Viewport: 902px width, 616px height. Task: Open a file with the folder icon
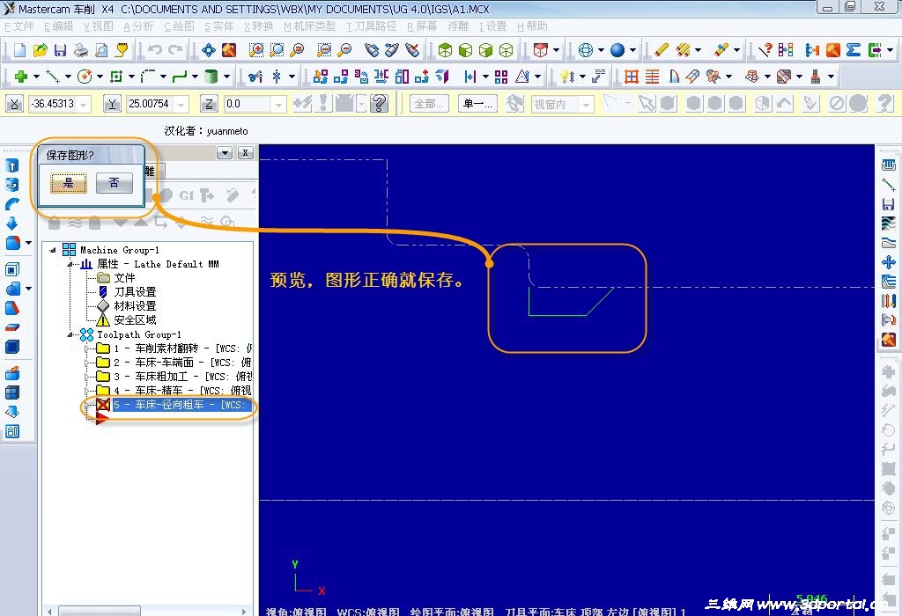click(40, 50)
